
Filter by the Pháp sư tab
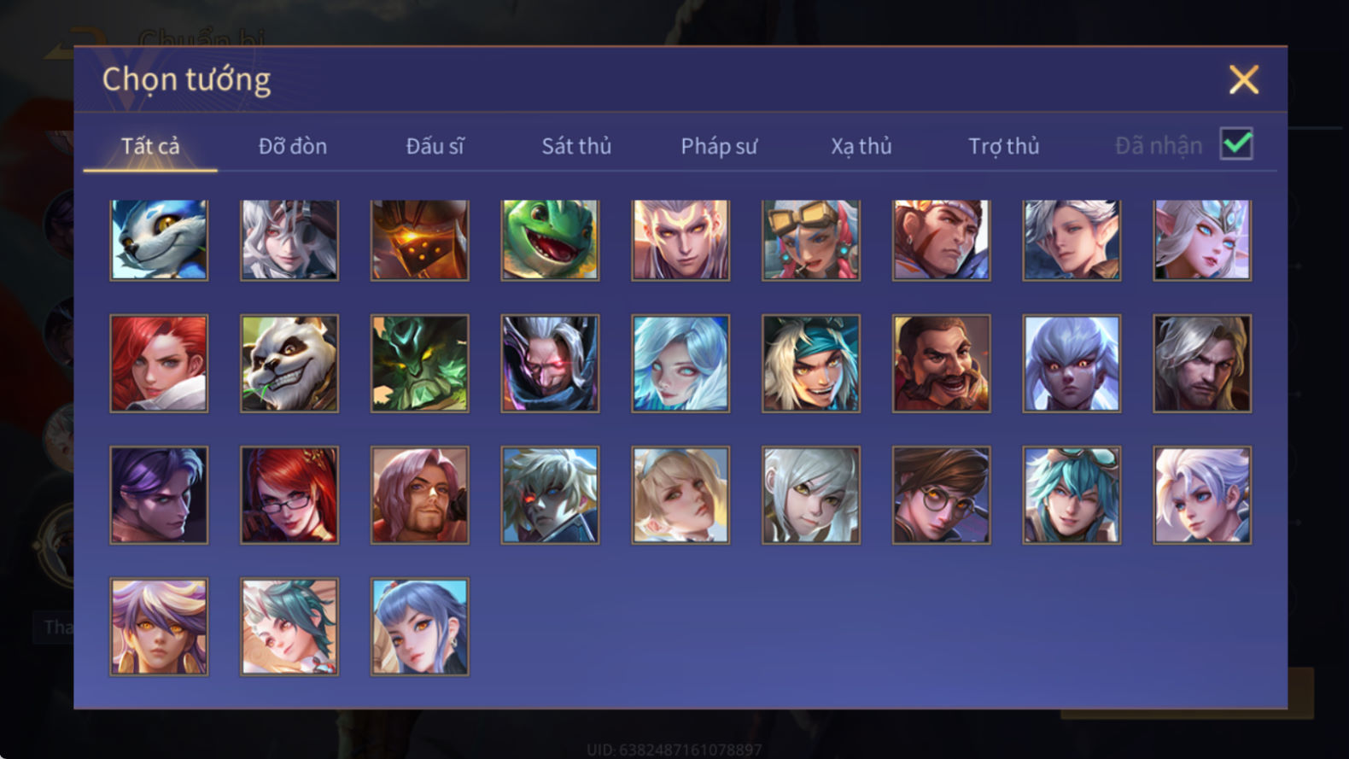719,146
